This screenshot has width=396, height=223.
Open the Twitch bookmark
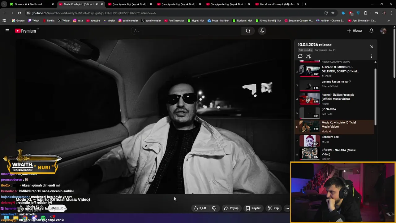pos(34,21)
